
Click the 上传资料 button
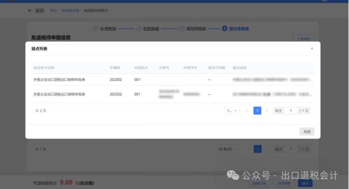(304, 38)
